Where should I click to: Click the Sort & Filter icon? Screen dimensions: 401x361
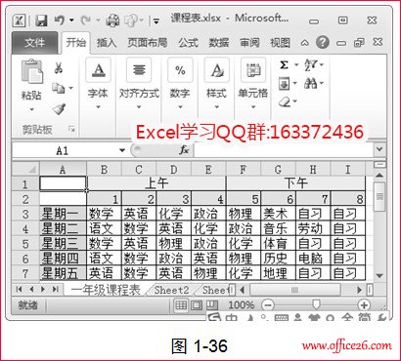tap(310, 65)
